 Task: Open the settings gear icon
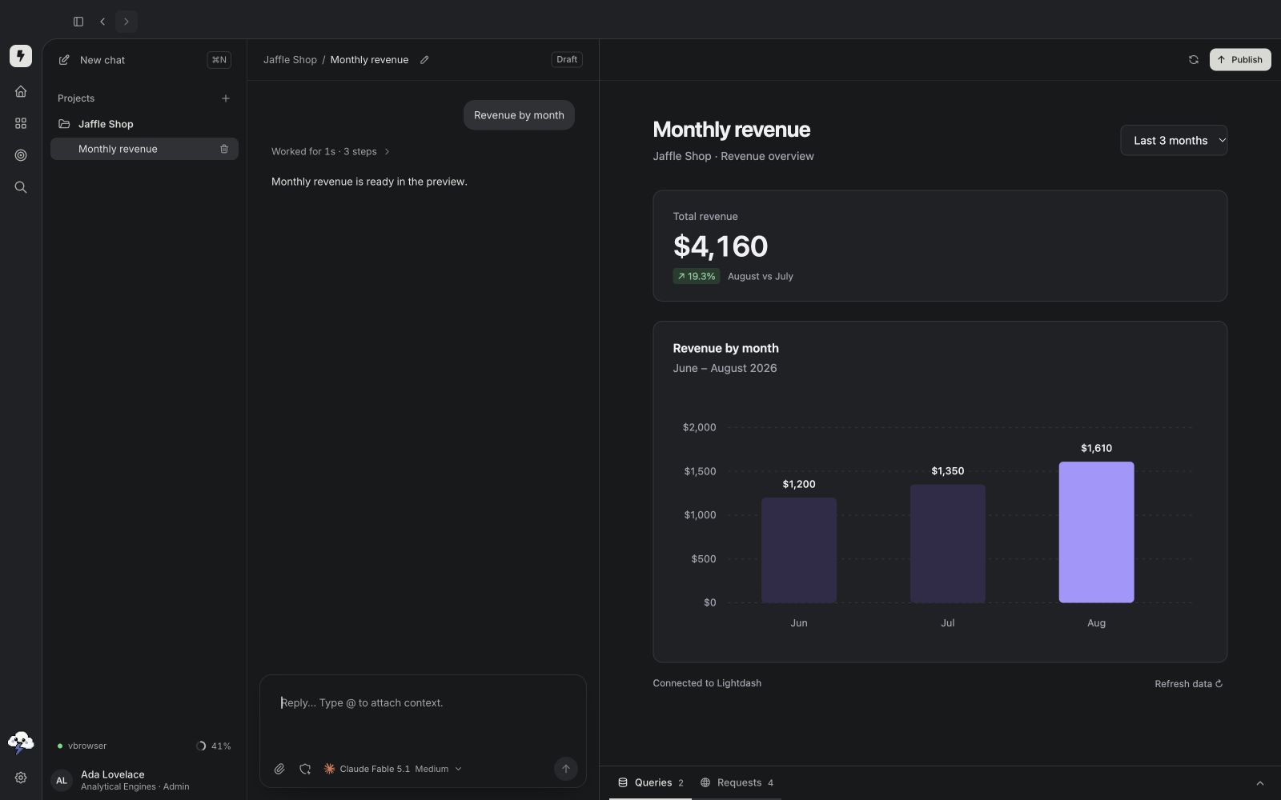21,778
